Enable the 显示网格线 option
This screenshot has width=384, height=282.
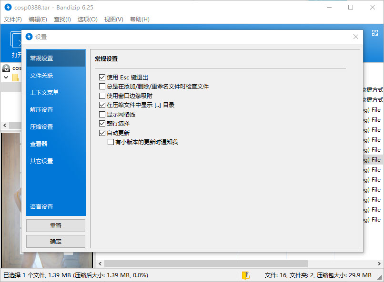point(102,114)
